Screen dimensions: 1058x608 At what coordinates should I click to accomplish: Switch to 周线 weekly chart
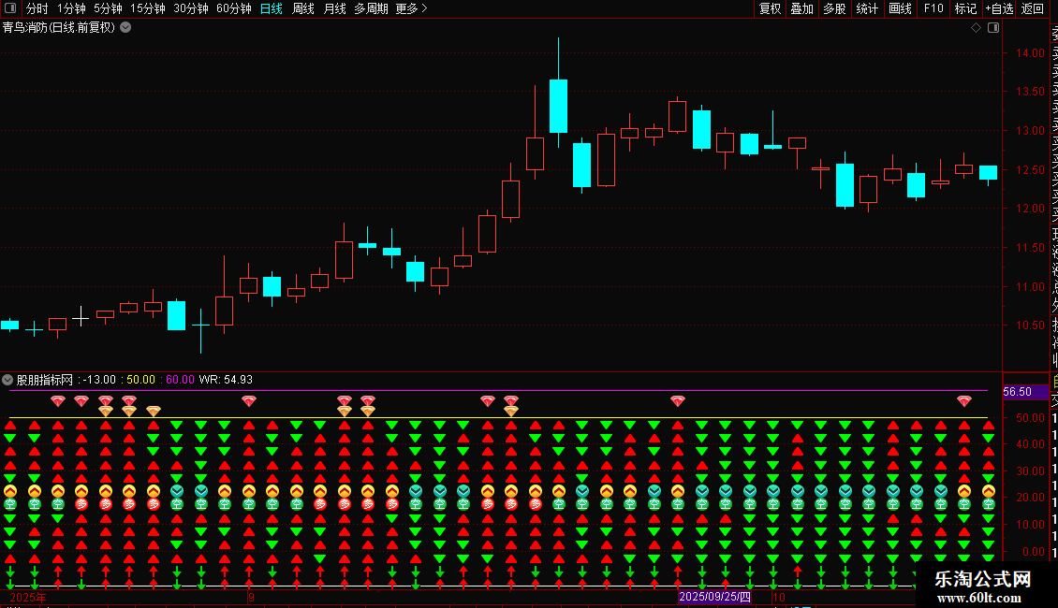[x=303, y=8]
